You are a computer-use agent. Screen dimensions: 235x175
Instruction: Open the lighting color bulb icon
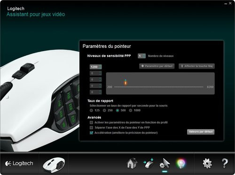[x=181, y=164]
